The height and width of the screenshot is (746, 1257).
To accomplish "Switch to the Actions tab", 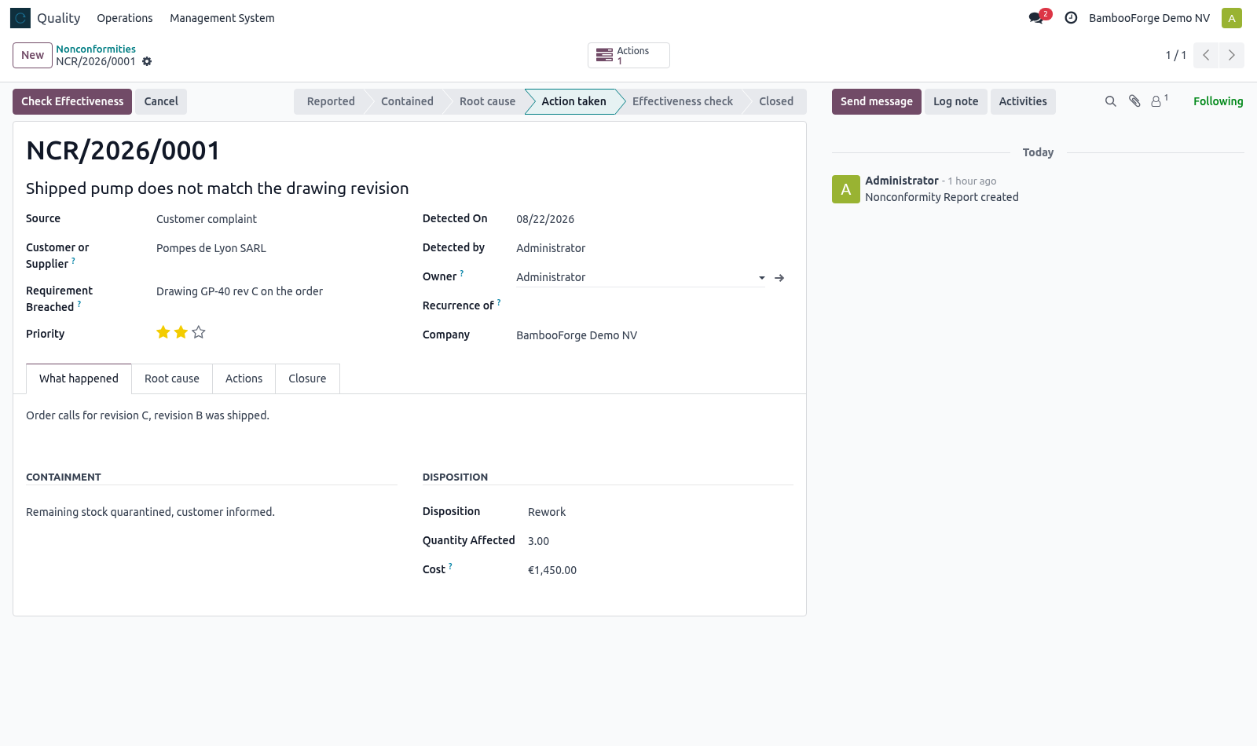I will 244,378.
